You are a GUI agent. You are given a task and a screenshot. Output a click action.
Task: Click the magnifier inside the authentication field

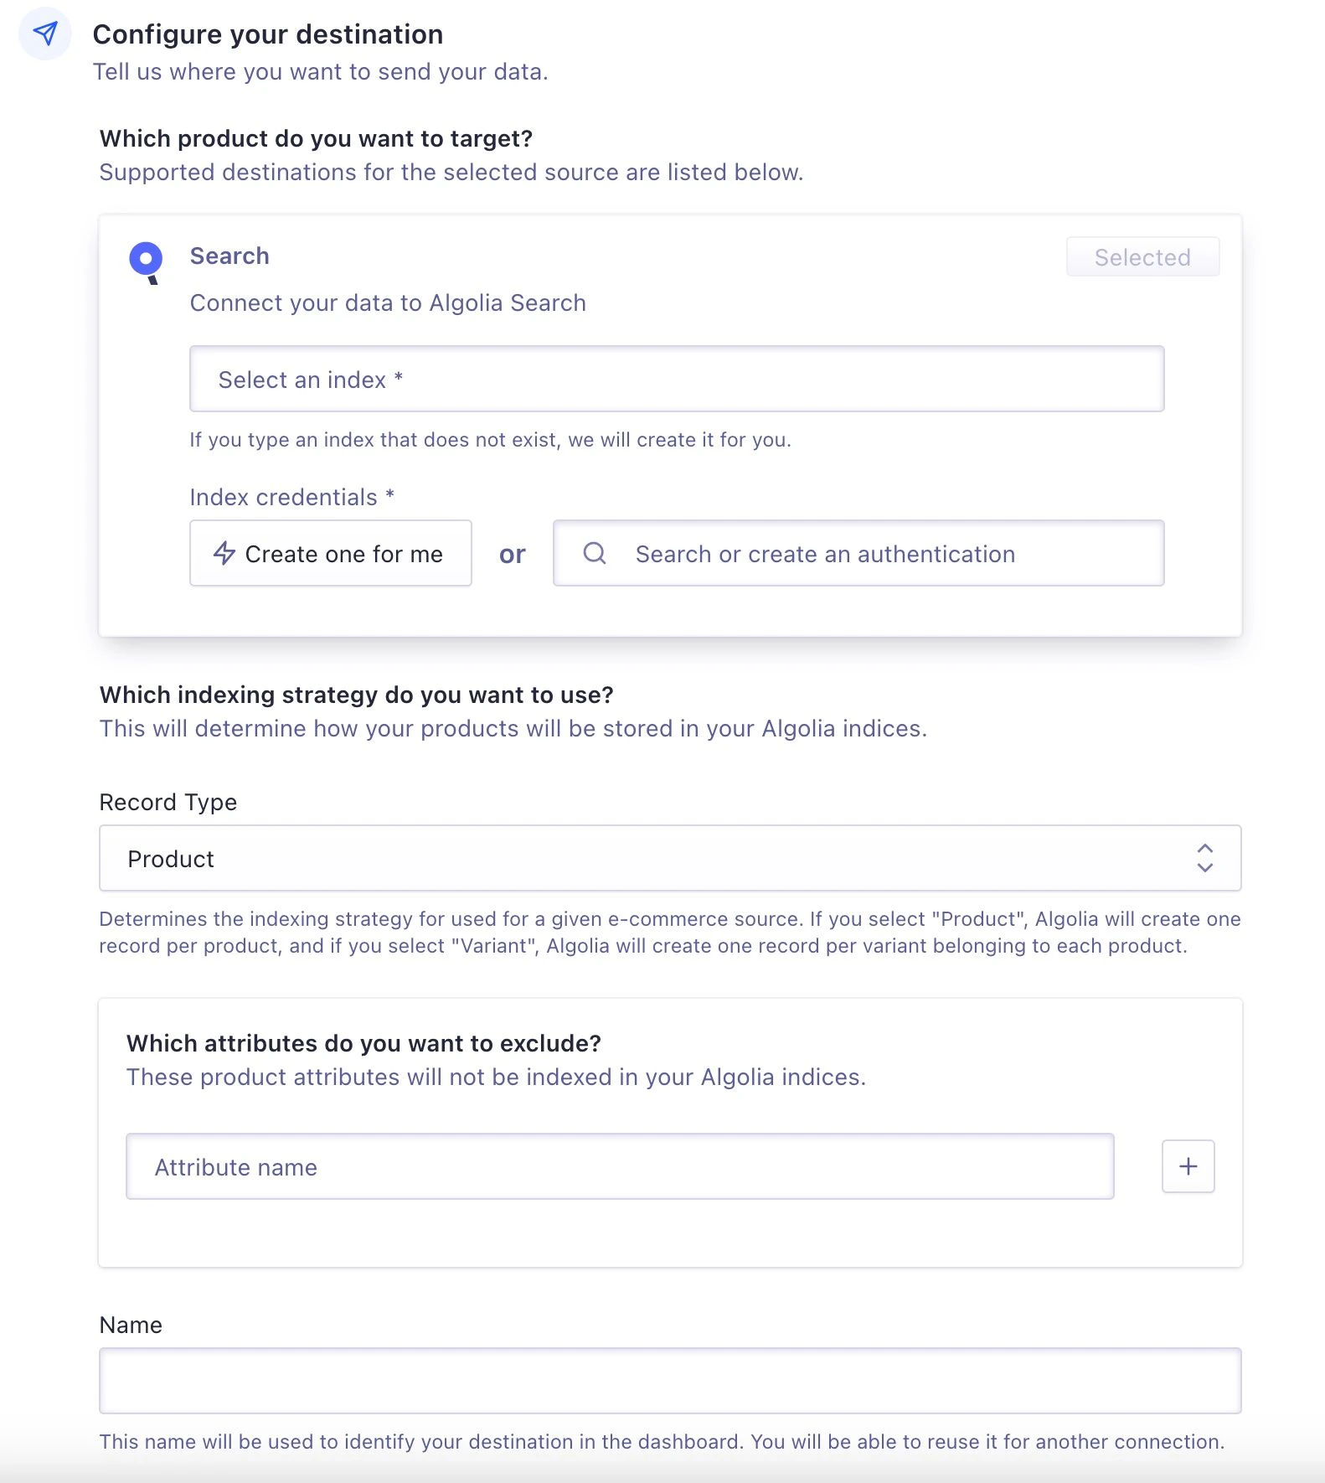(x=595, y=553)
